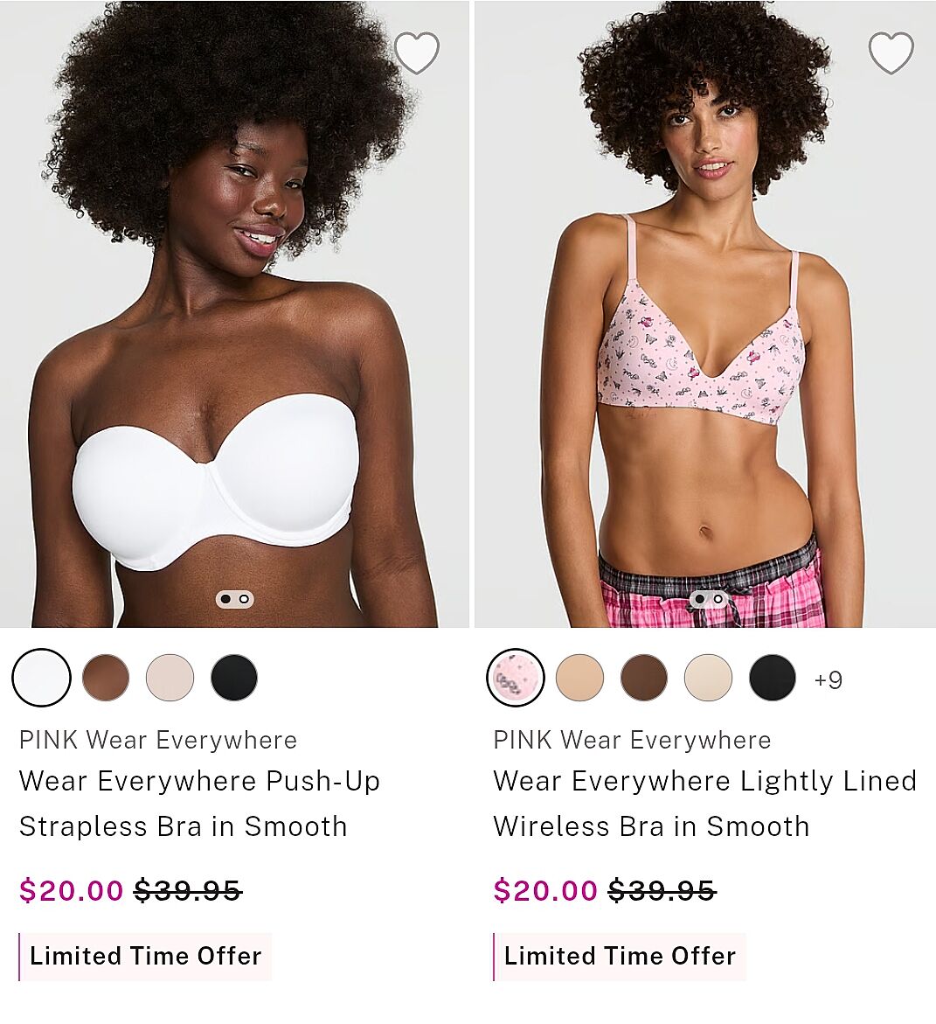This screenshot has width=936, height=1024.
Task: Select pink print swatch for wireless bra
Action: pyautogui.click(x=516, y=678)
